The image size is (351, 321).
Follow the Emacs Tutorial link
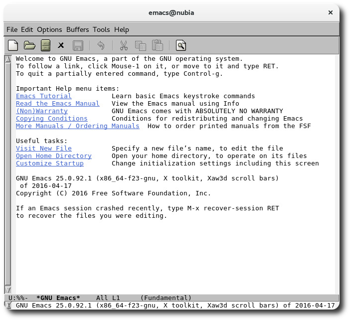(x=44, y=96)
